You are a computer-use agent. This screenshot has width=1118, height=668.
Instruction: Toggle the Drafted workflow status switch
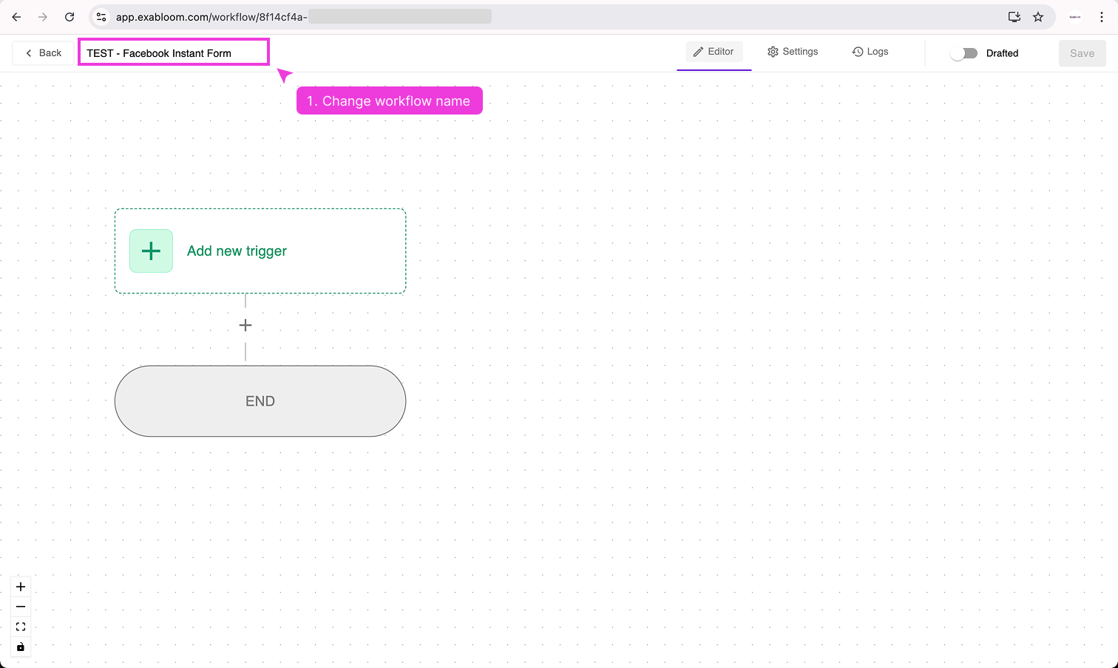point(964,52)
